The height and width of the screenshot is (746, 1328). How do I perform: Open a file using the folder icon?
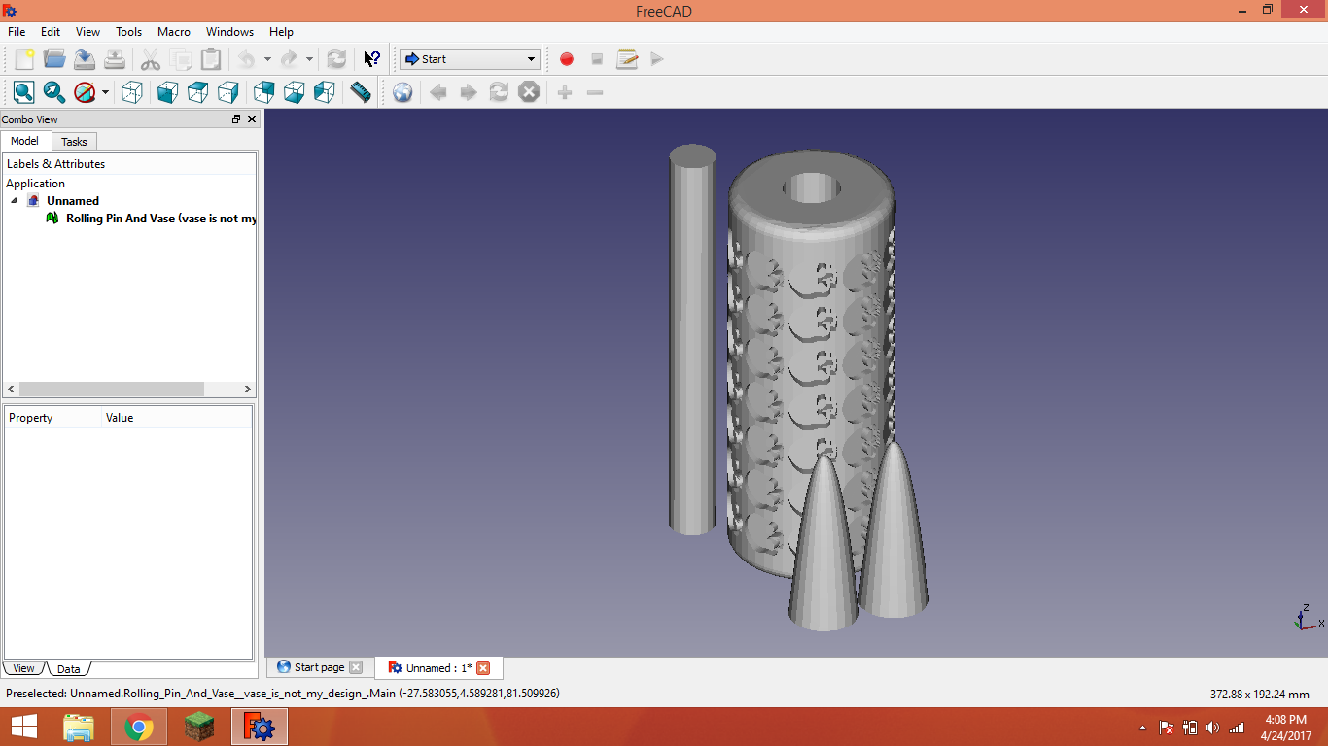54,59
